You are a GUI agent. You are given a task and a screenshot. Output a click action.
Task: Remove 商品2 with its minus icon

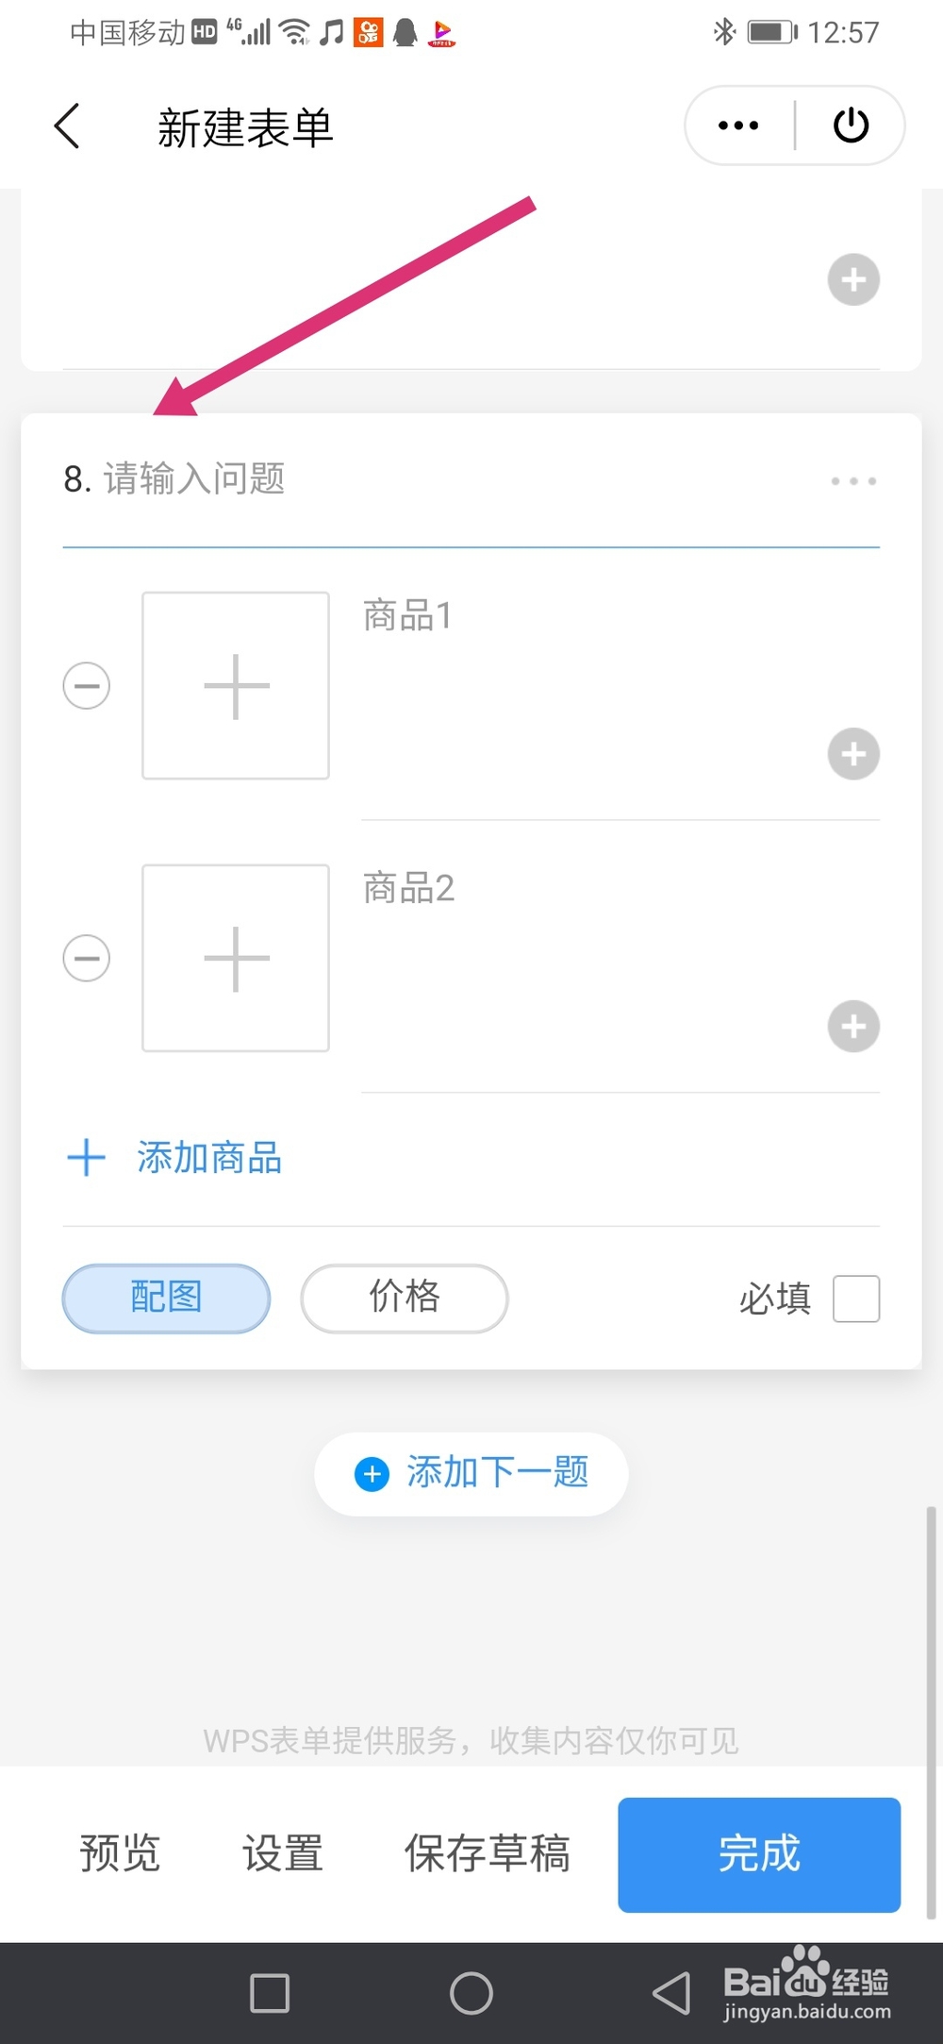[x=87, y=959]
